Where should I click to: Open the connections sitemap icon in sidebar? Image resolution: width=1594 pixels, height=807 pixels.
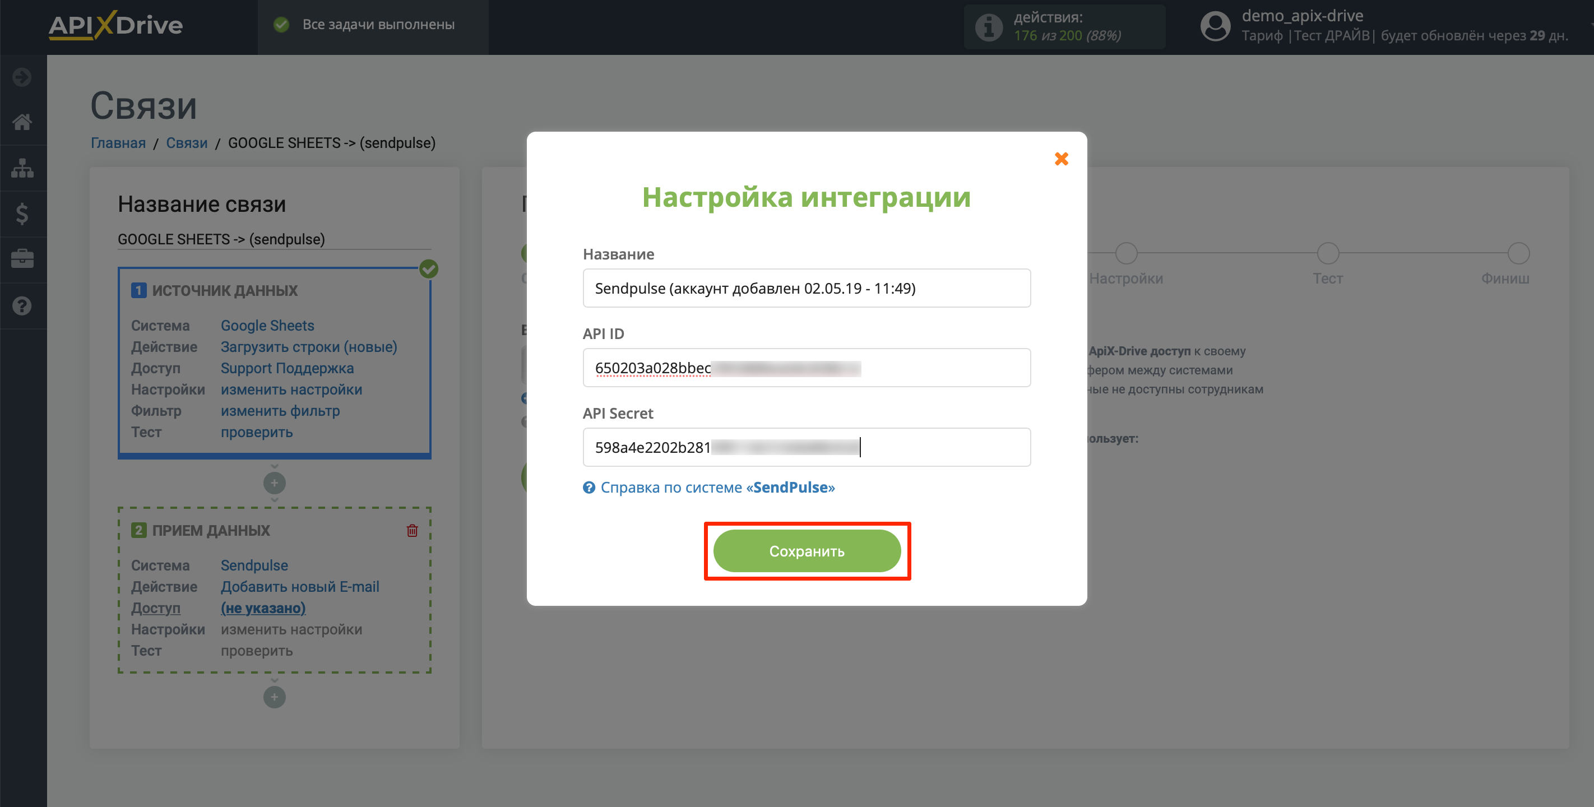coord(22,168)
